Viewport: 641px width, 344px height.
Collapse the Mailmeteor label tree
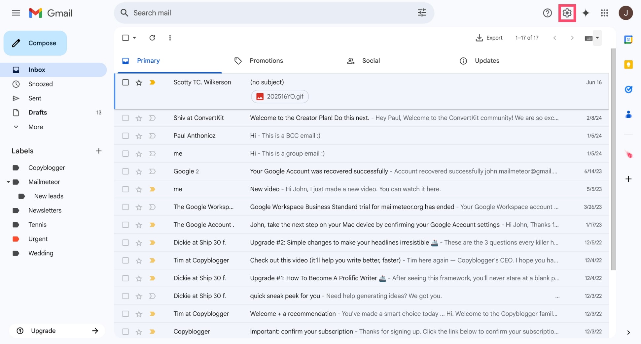coord(8,182)
